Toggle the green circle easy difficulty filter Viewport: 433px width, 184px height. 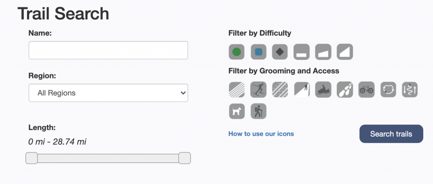(x=237, y=52)
